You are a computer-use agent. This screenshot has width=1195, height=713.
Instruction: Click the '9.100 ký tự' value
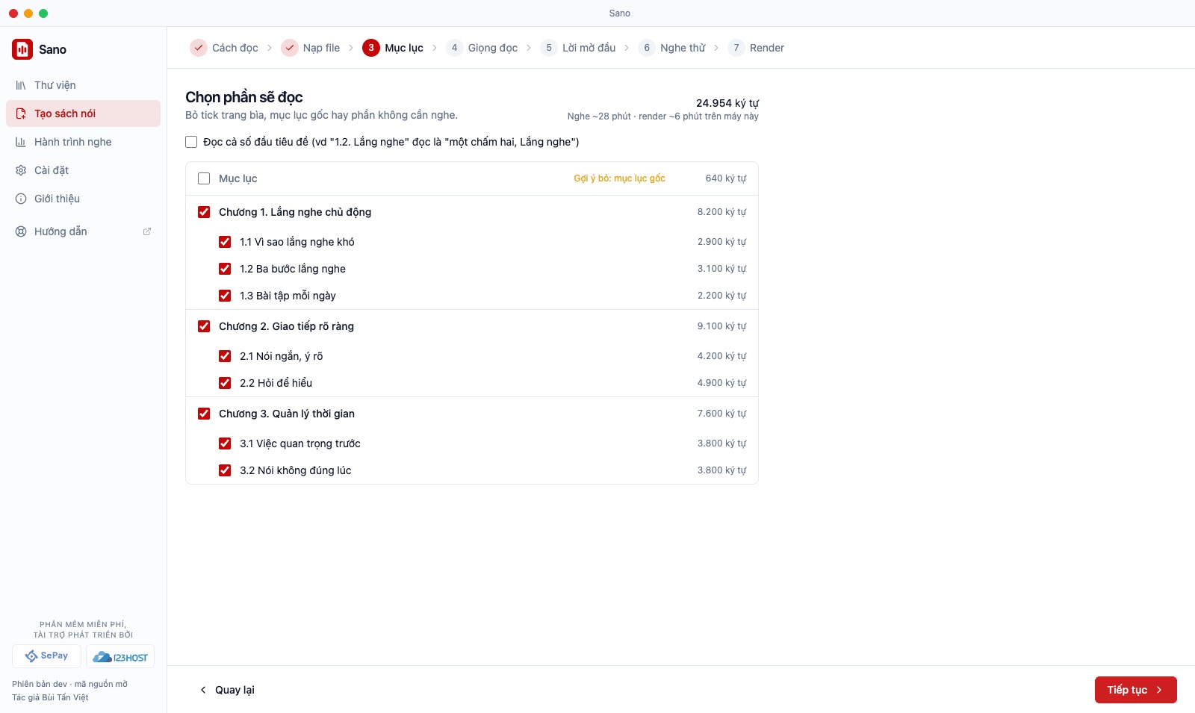(x=722, y=326)
